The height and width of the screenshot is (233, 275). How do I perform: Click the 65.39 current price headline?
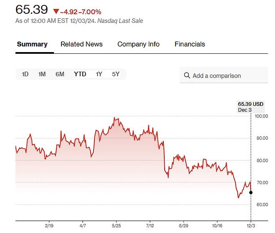pyautogui.click(x=32, y=10)
